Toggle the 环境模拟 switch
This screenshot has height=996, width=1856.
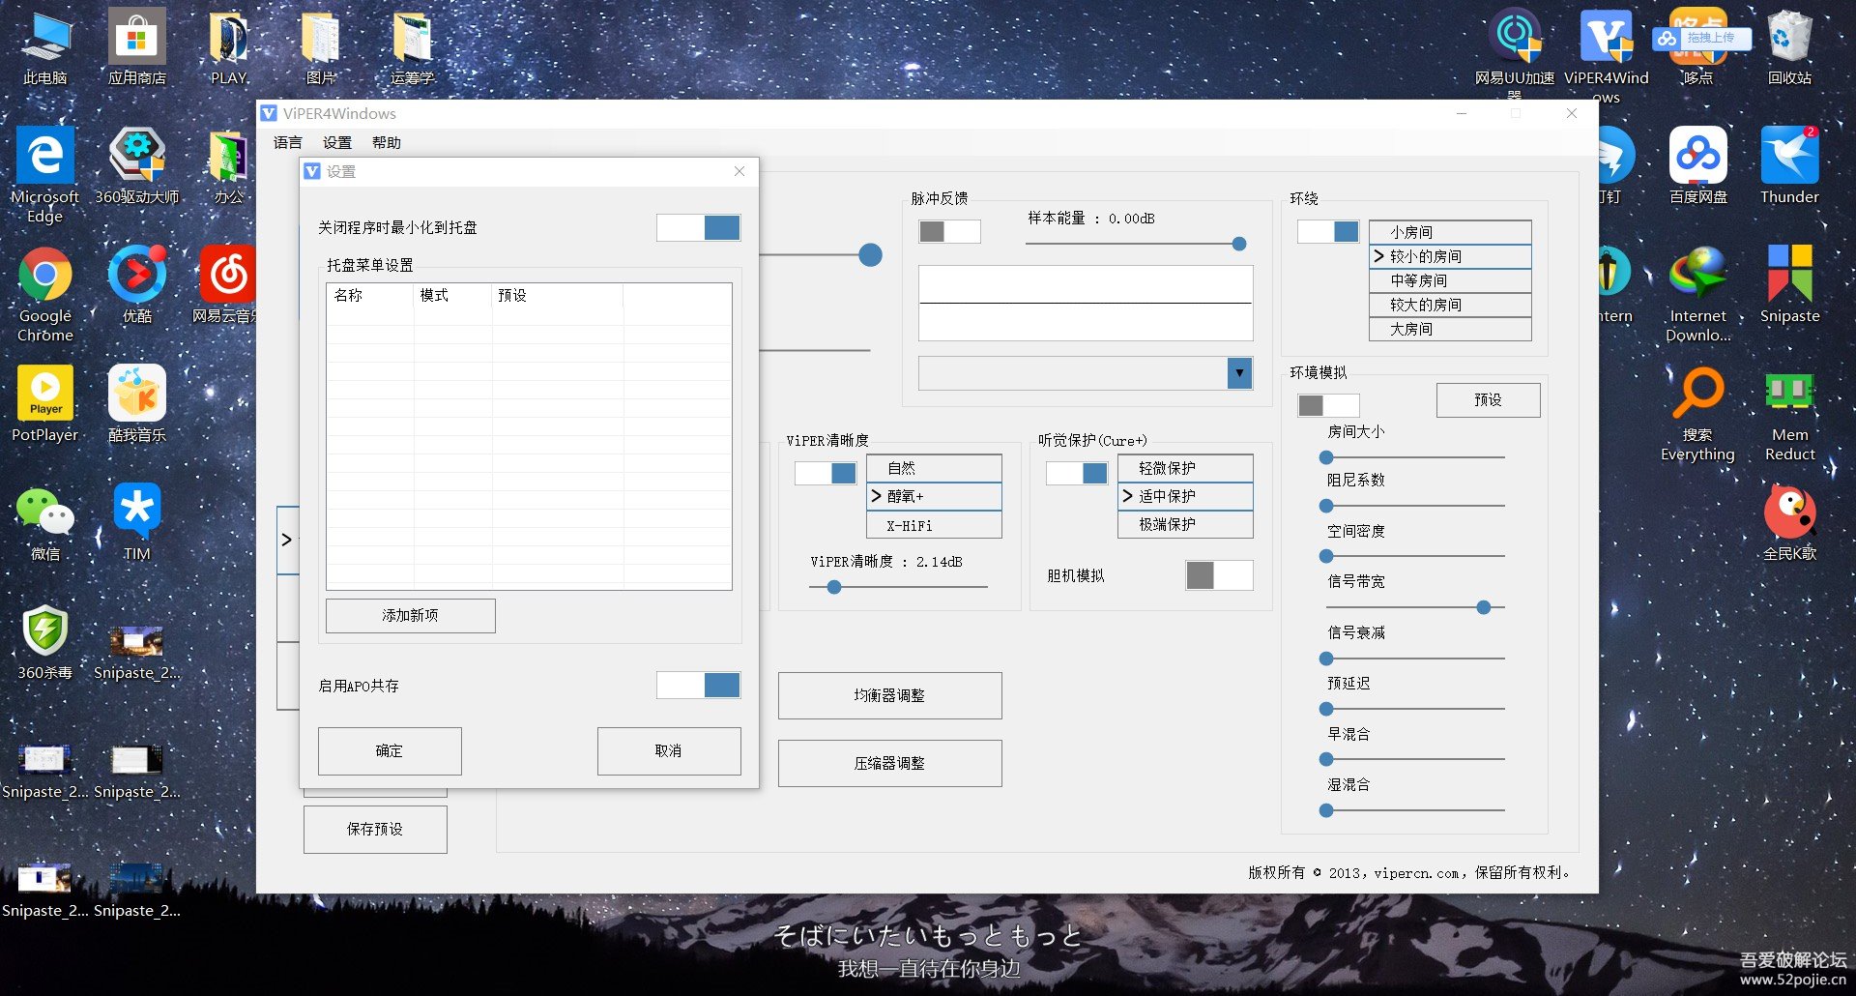coord(1328,405)
